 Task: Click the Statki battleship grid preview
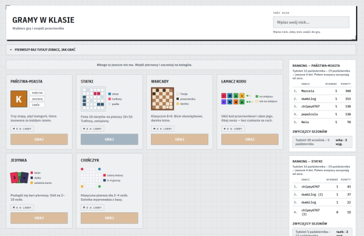coord(93,99)
